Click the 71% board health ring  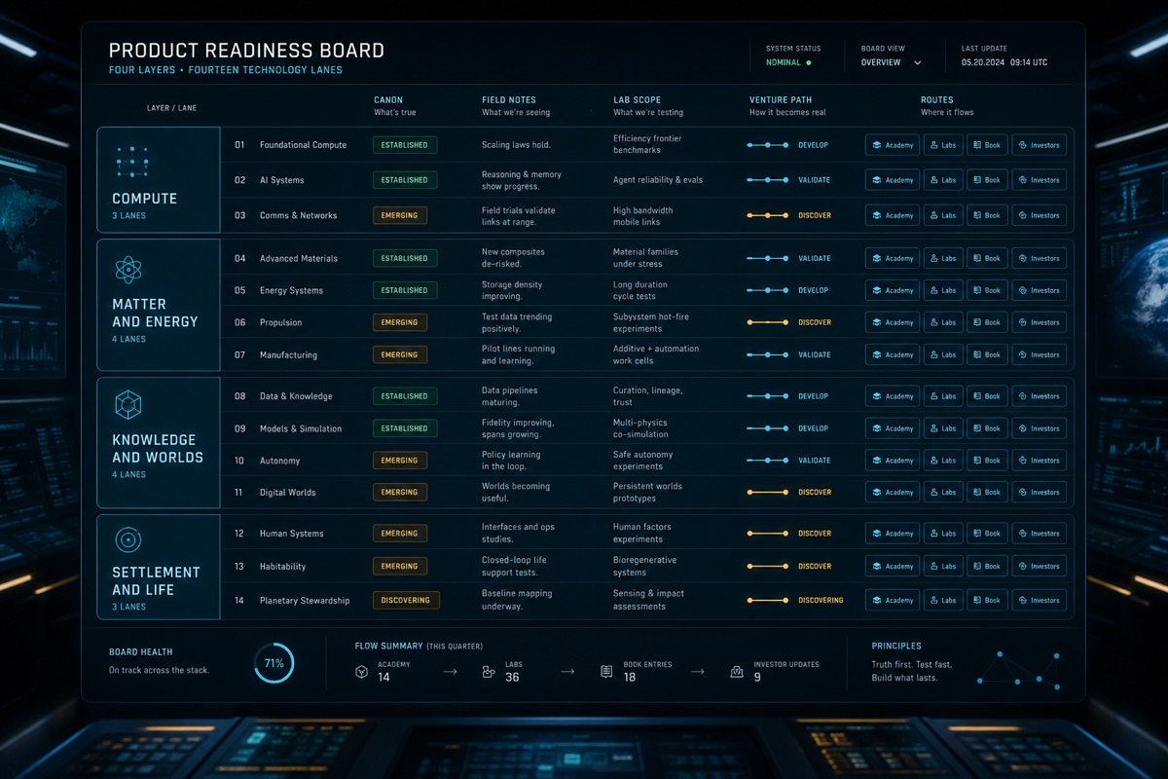pyautogui.click(x=274, y=663)
